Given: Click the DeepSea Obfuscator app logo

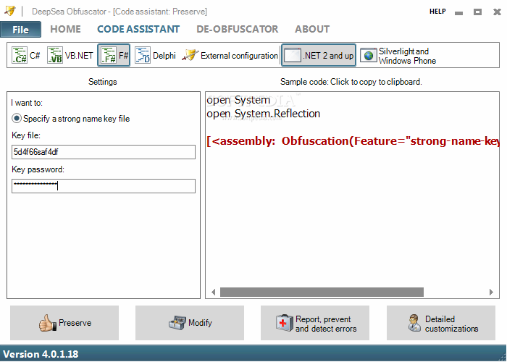Looking at the screenshot, I should tap(9, 11).
